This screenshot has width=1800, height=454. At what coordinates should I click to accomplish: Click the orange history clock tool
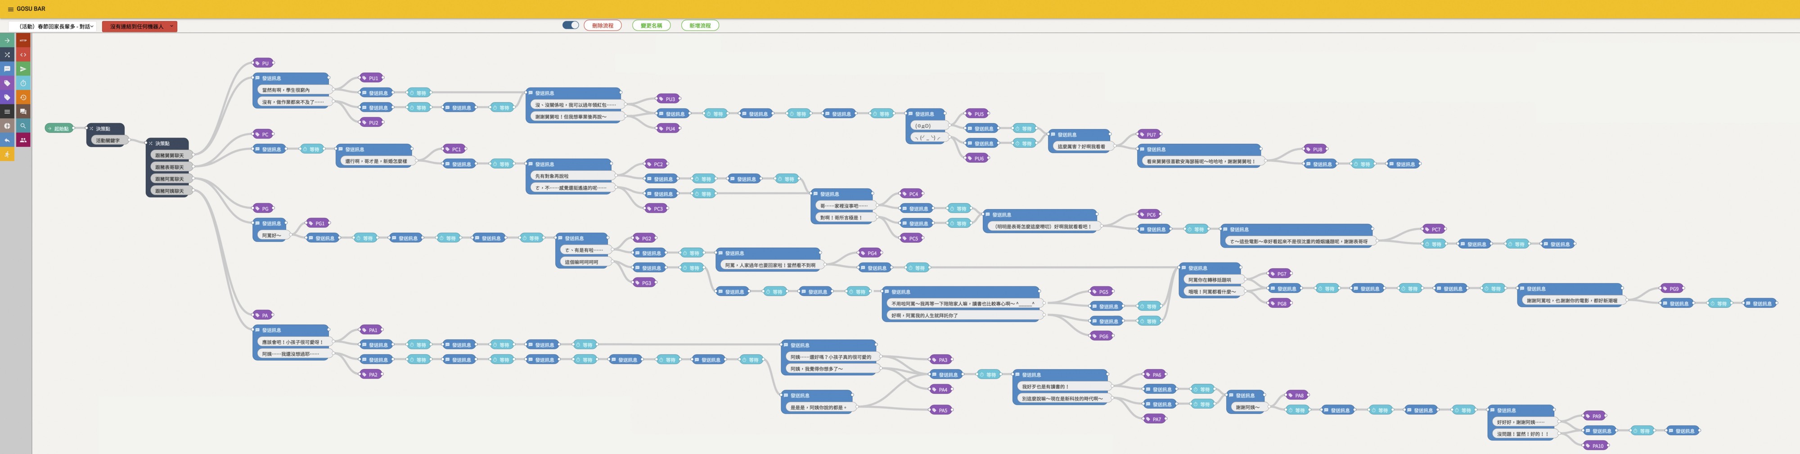pyautogui.click(x=23, y=98)
